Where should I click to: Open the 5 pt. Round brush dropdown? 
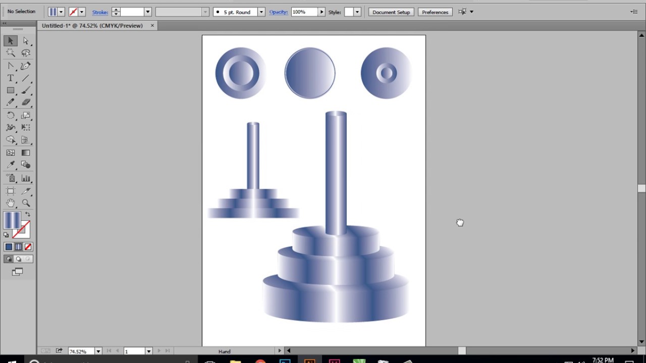click(x=261, y=12)
